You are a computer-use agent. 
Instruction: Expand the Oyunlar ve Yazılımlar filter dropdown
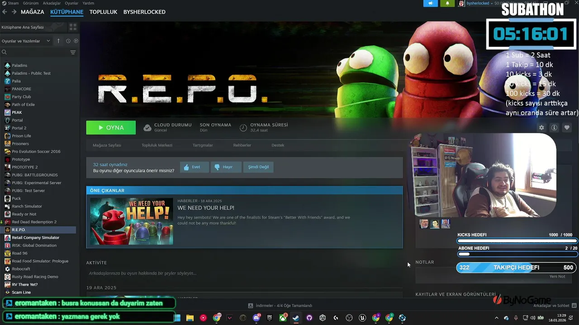(26, 41)
